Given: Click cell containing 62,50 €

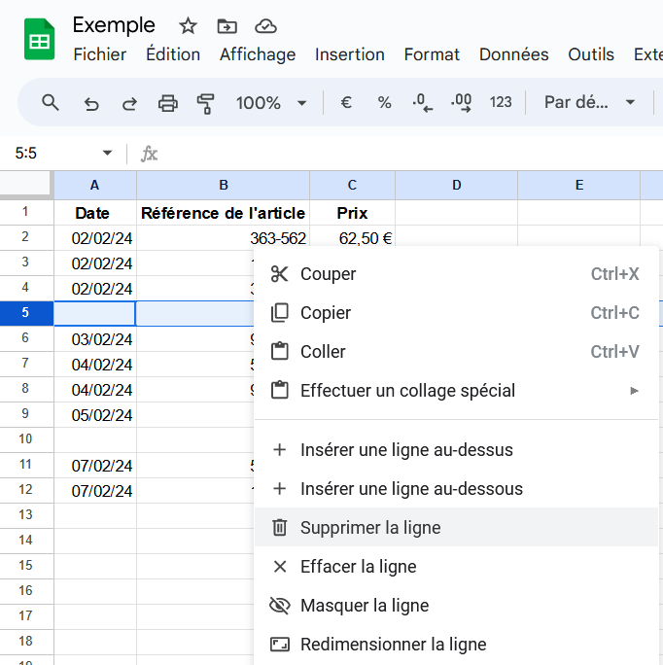Looking at the screenshot, I should tap(352, 238).
